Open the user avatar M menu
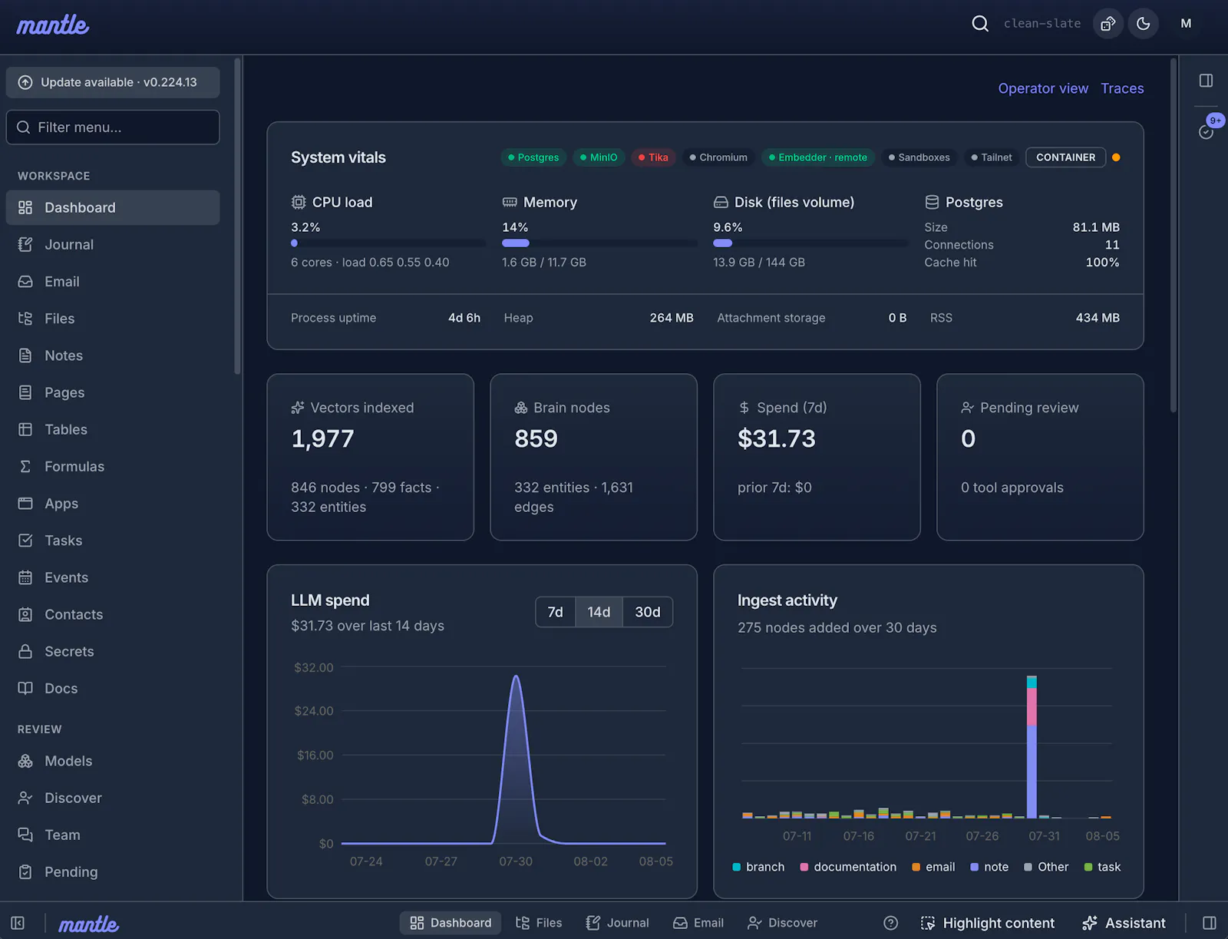Viewport: 1228px width, 939px height. point(1186,24)
